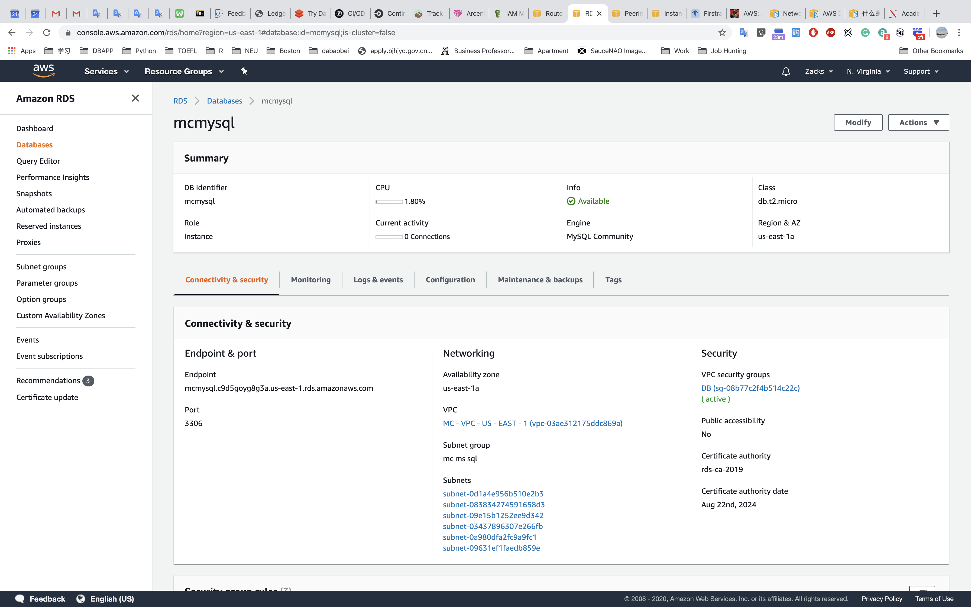
Task: Click the browser address bar URL
Action: [x=236, y=33]
